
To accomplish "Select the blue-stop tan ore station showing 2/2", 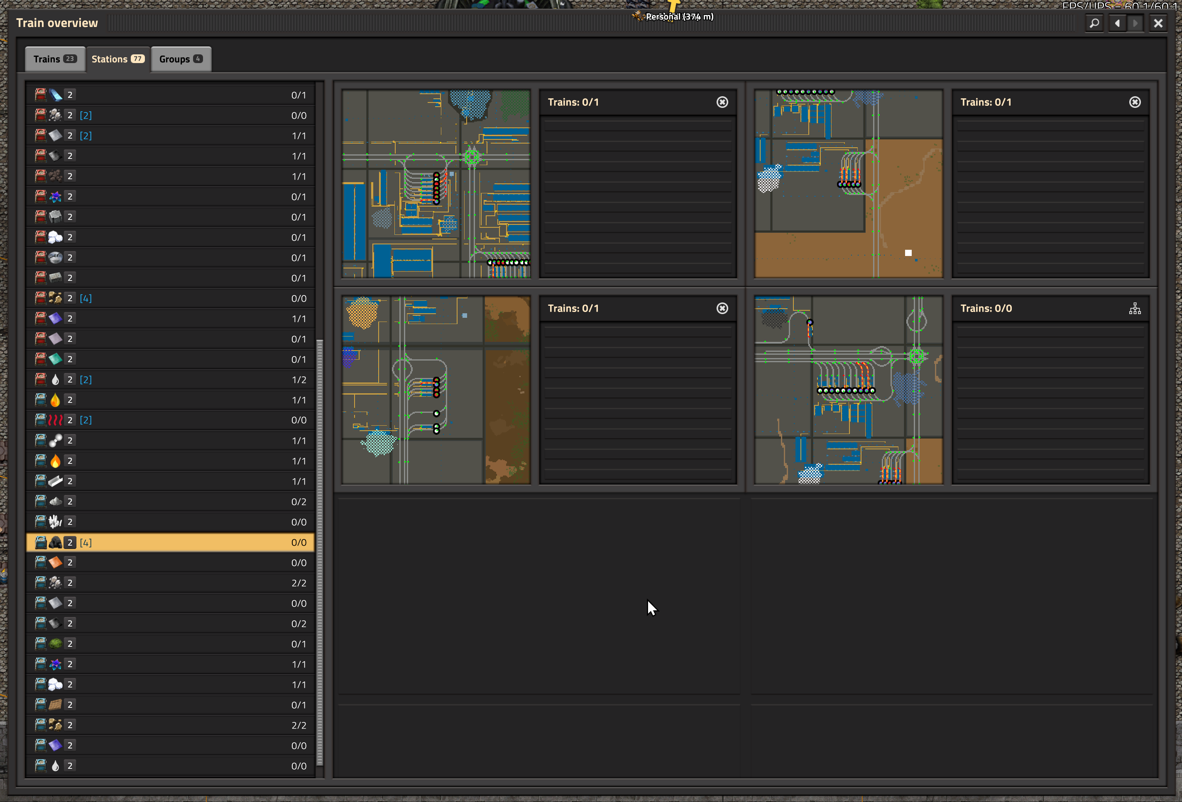I will (x=170, y=725).
